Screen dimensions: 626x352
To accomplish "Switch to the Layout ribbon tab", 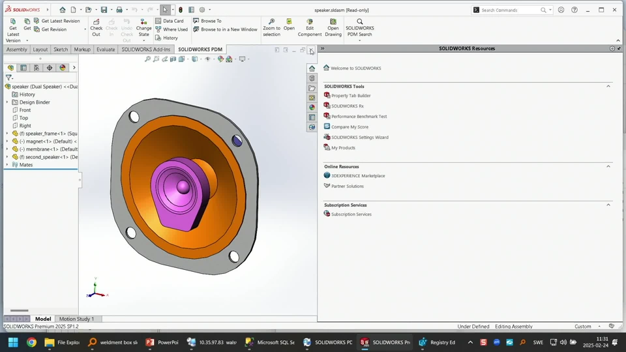I will (40, 50).
